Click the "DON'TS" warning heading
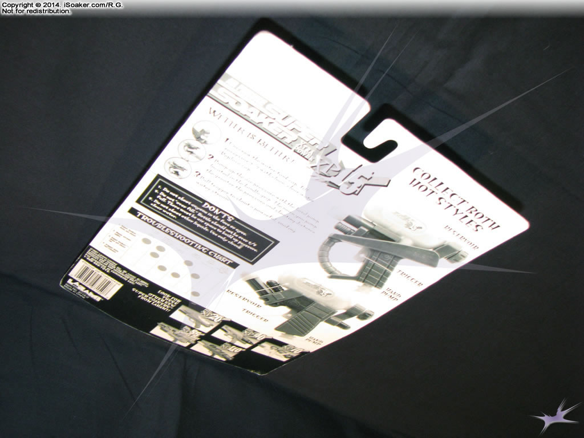The width and height of the screenshot is (584, 438). click(218, 212)
